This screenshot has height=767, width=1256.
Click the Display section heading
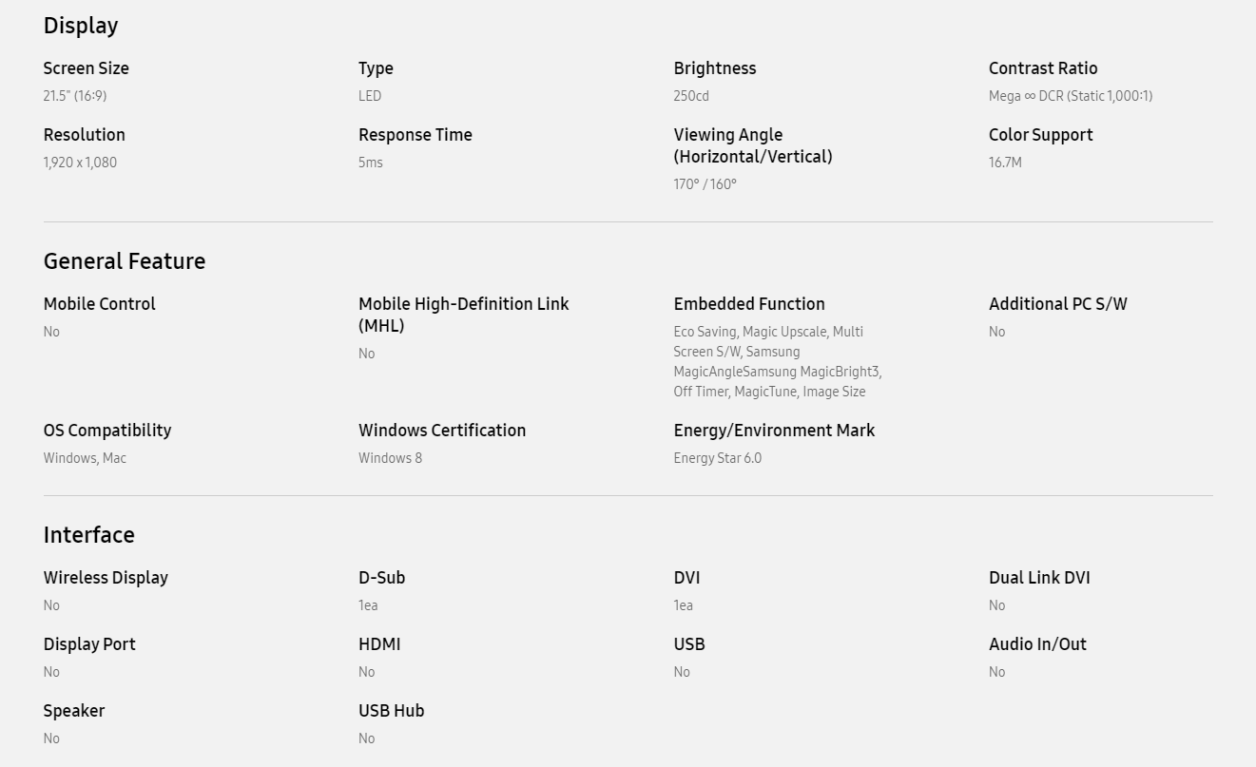coord(81,26)
